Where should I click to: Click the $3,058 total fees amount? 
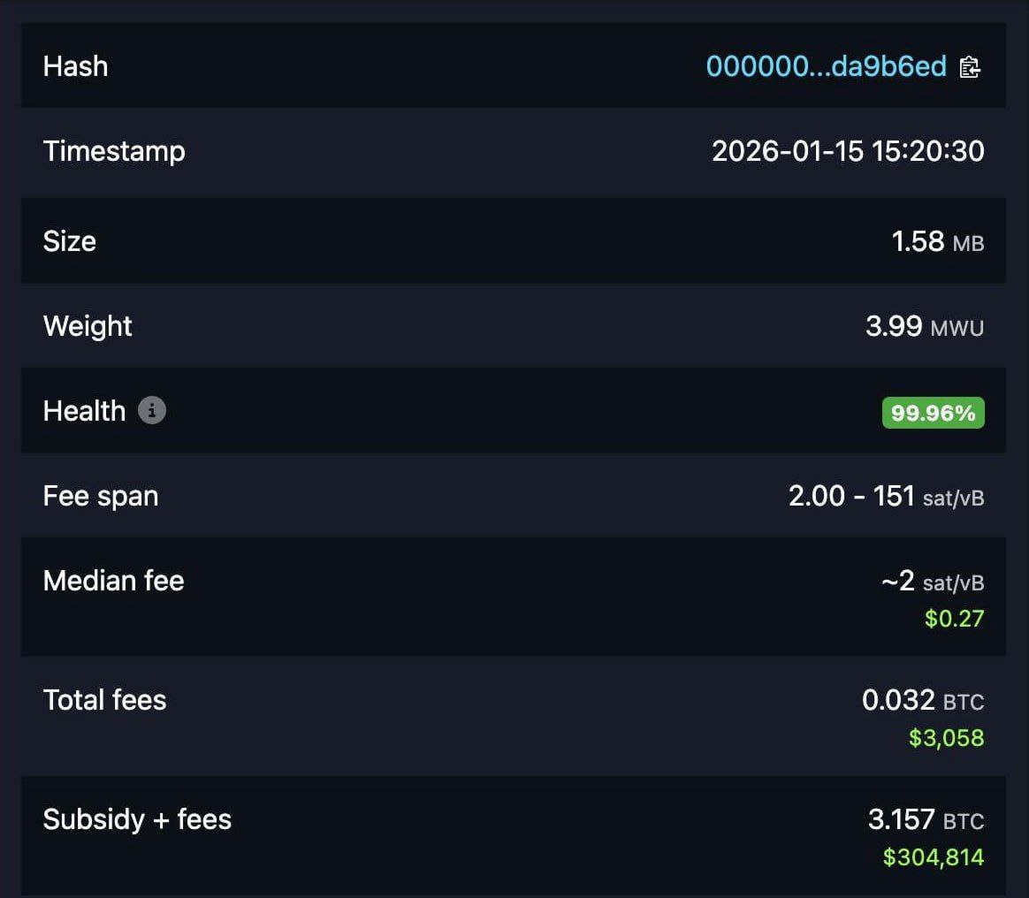coord(946,737)
